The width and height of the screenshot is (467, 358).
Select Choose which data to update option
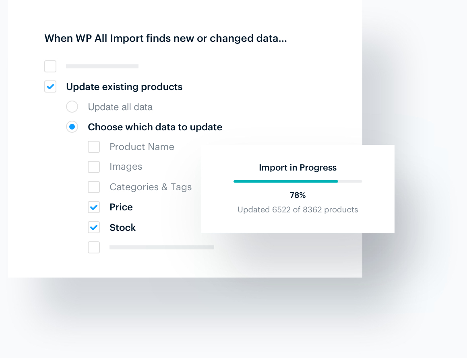72,127
